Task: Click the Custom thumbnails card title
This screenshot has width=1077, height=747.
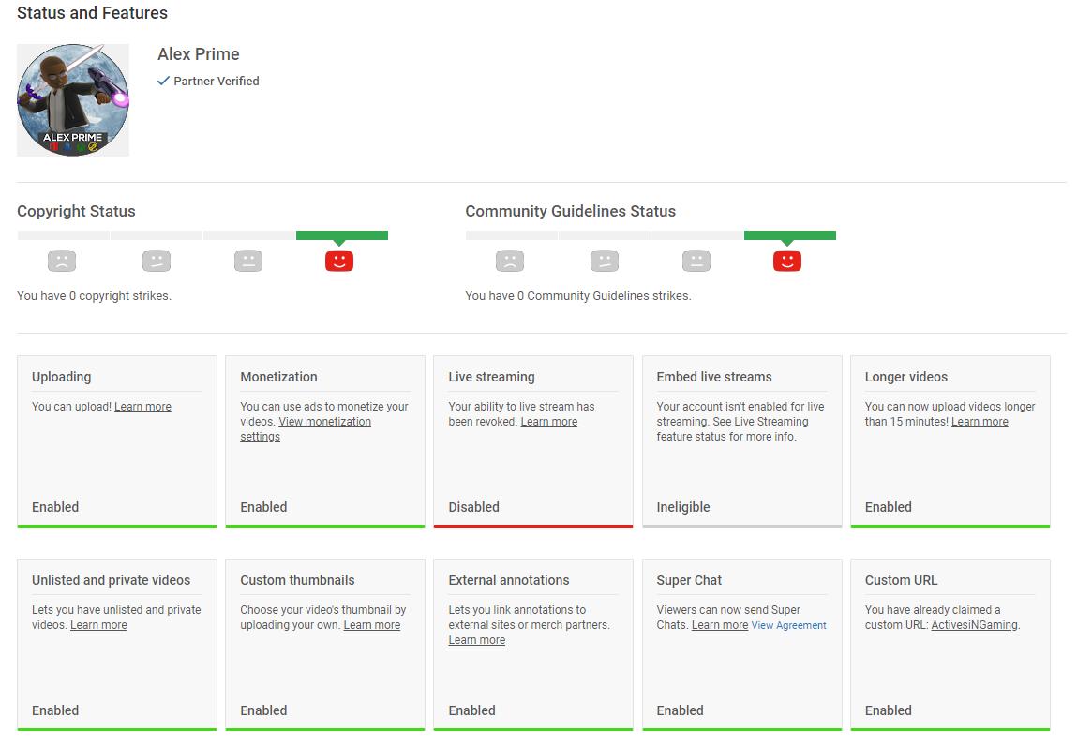Action: pos(297,580)
